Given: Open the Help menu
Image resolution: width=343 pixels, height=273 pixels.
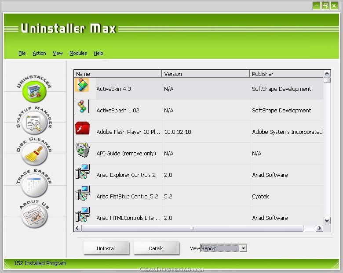Looking at the screenshot, I should (x=99, y=53).
